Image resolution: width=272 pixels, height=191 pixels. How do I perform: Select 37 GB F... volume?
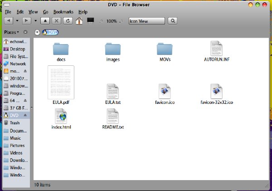tap(16, 108)
